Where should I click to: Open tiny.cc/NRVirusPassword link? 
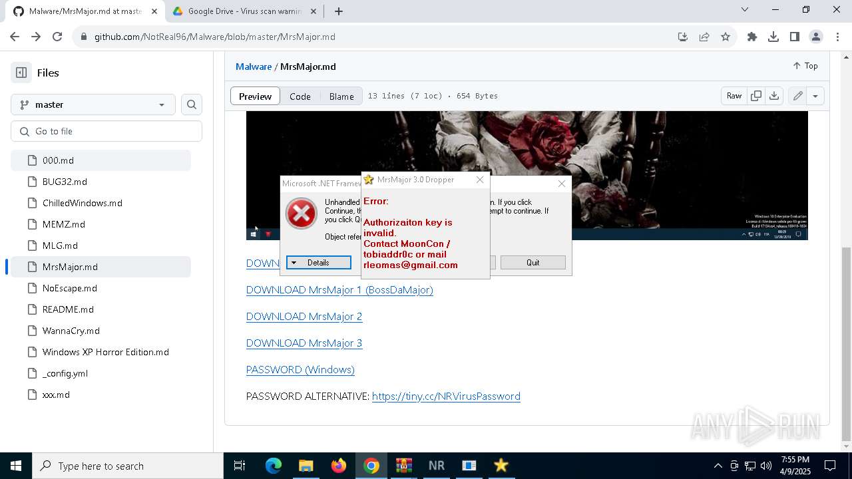point(446,397)
